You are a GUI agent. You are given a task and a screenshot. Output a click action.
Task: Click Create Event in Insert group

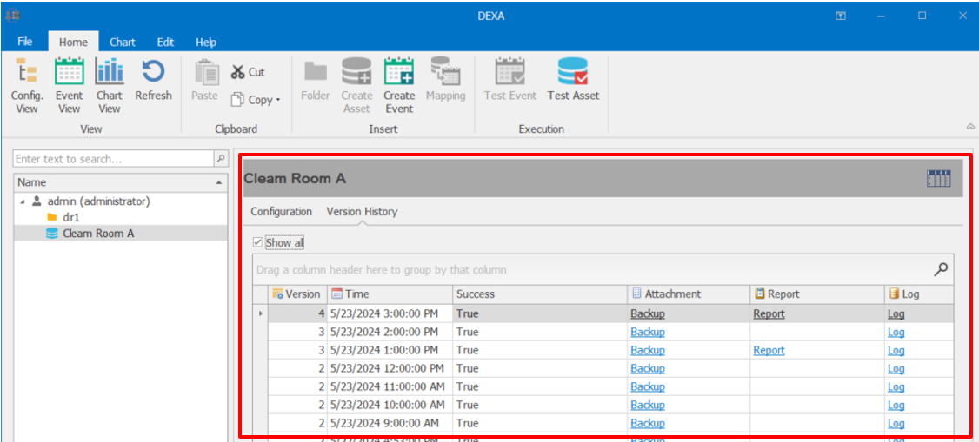tap(399, 72)
